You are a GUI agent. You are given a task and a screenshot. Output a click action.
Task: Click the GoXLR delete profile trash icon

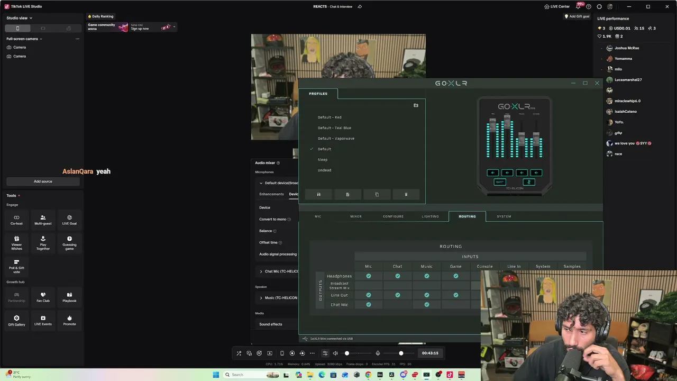click(x=406, y=195)
